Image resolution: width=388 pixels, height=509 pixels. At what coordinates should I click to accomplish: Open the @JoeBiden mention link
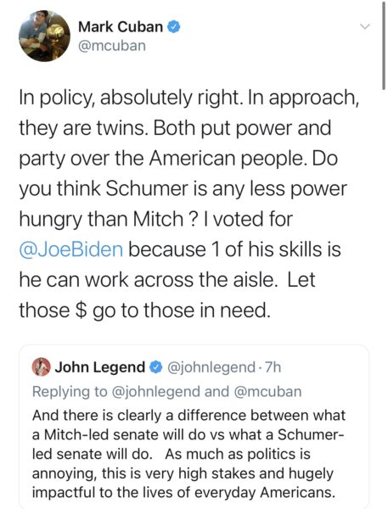click(71, 249)
